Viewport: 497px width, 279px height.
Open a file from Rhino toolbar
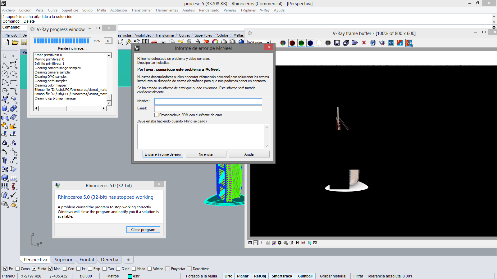pyautogui.click(x=15, y=42)
